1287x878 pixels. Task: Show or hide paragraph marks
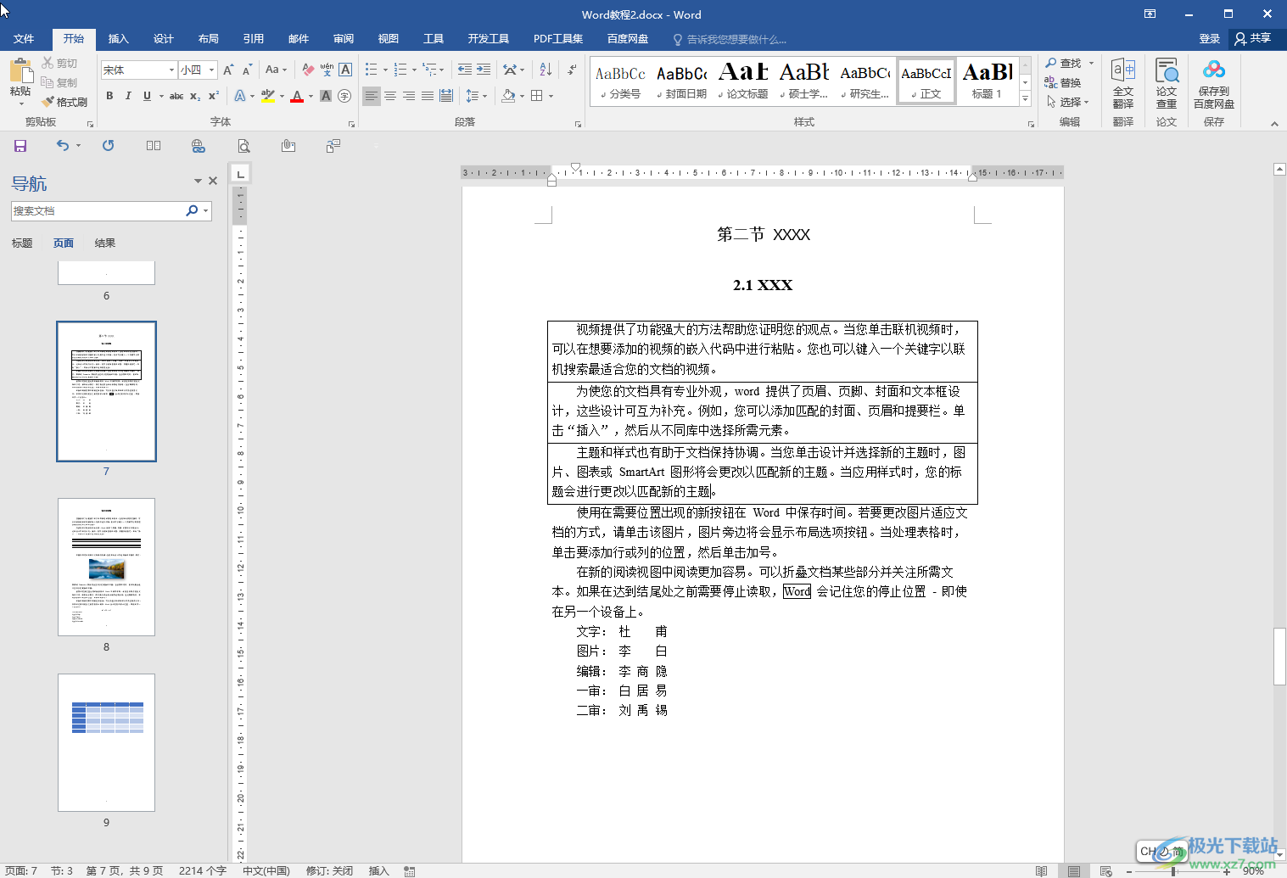pyautogui.click(x=573, y=70)
